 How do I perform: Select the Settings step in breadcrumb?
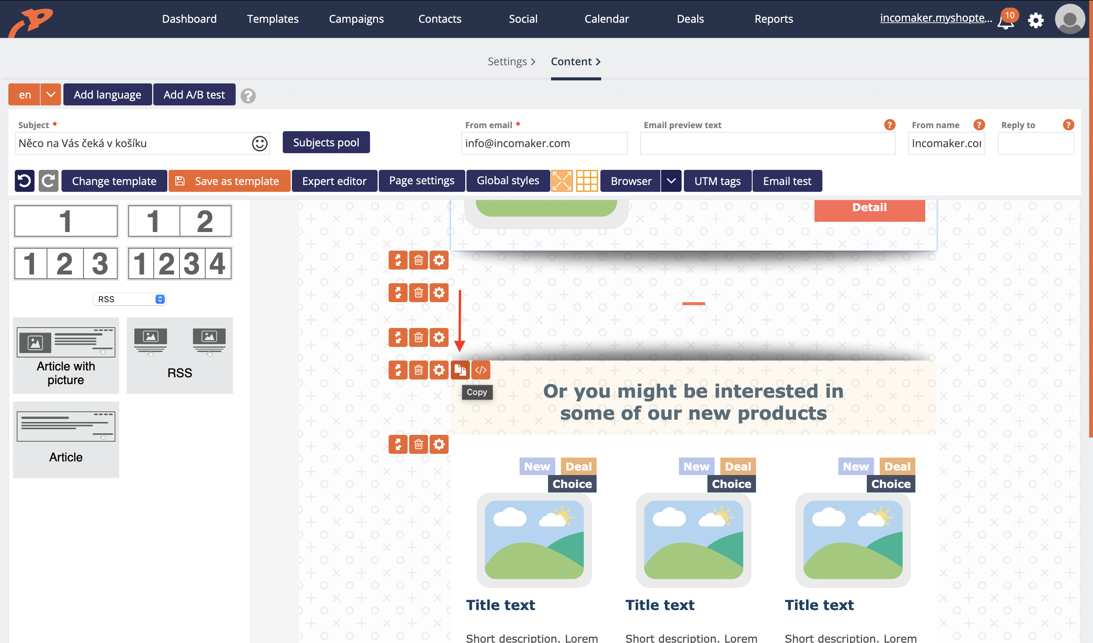(x=506, y=61)
